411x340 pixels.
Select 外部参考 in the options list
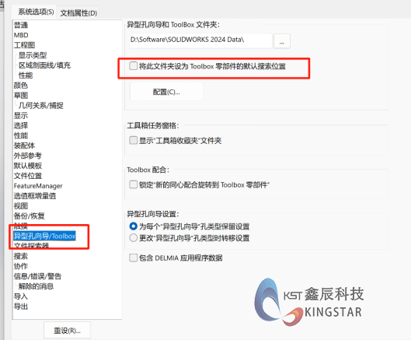click(x=28, y=156)
